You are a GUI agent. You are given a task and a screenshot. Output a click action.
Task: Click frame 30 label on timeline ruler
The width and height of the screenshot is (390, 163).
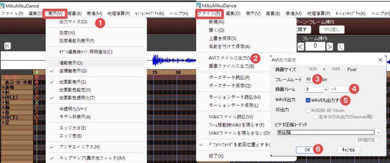[178, 73]
